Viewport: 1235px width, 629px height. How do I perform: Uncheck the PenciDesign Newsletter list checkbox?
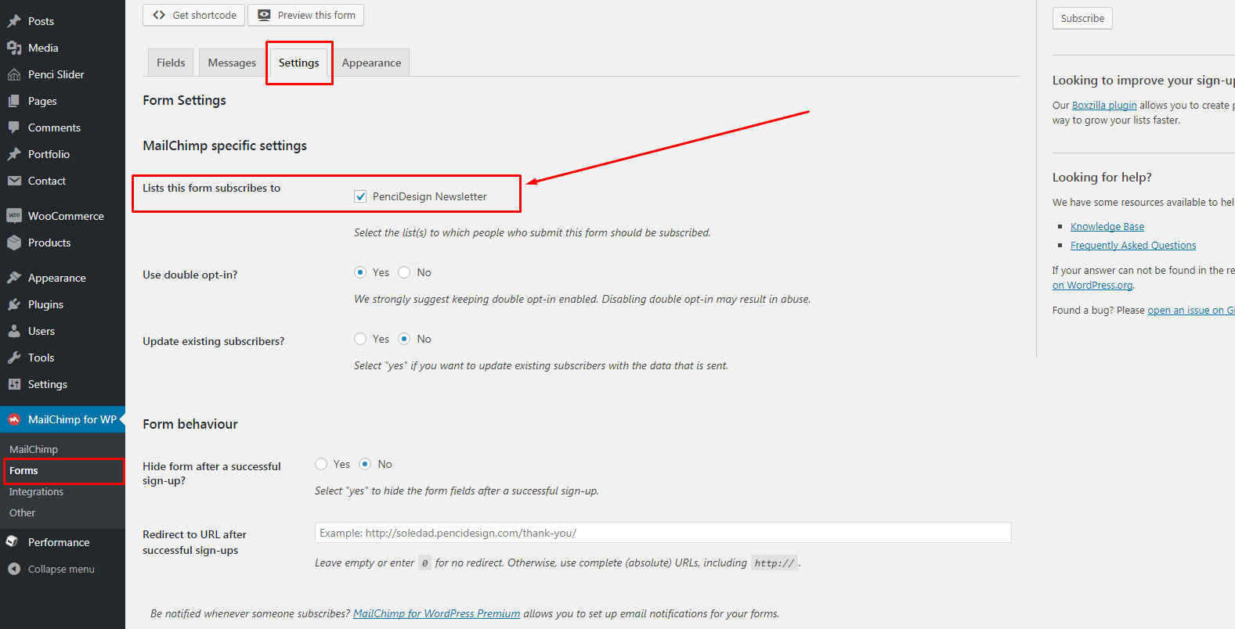(360, 196)
